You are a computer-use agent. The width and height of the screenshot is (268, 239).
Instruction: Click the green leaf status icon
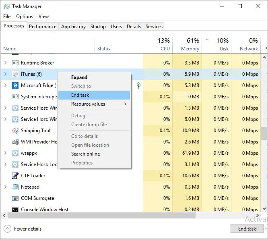pyautogui.click(x=138, y=85)
